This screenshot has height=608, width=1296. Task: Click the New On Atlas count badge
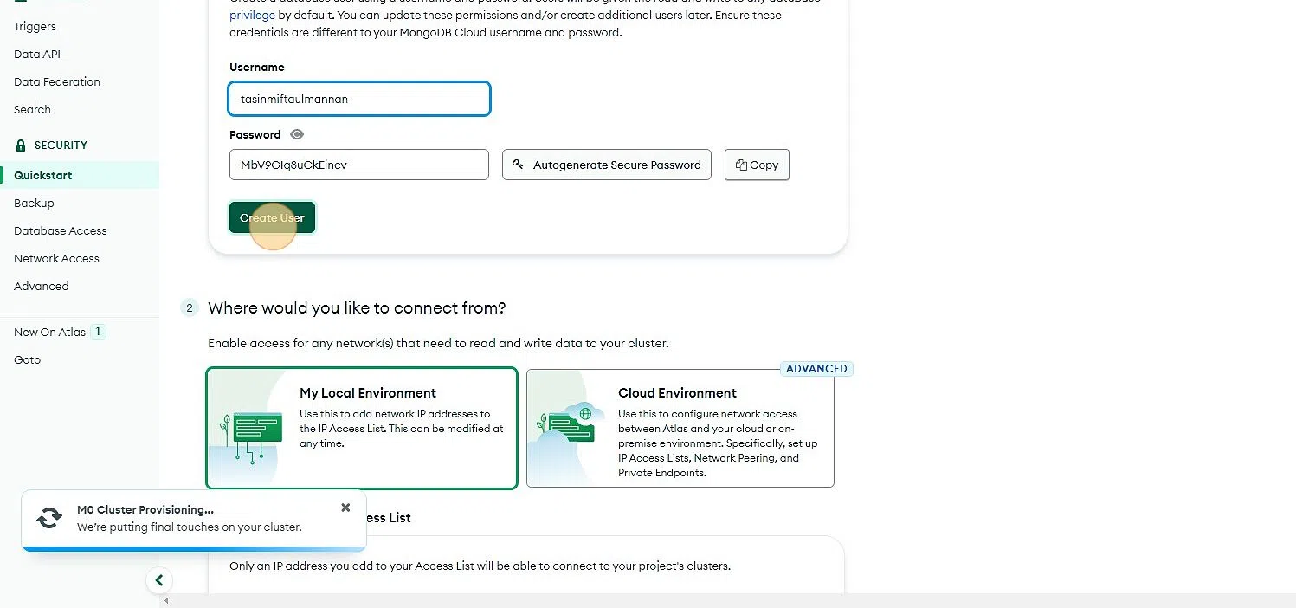click(x=98, y=332)
